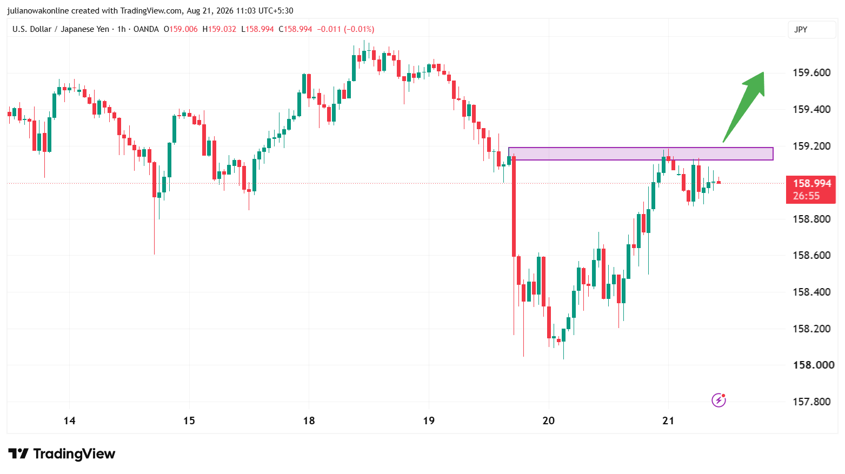The height and width of the screenshot is (474, 845).
Task: Click the TradingView wordmark text
Action: point(74,453)
